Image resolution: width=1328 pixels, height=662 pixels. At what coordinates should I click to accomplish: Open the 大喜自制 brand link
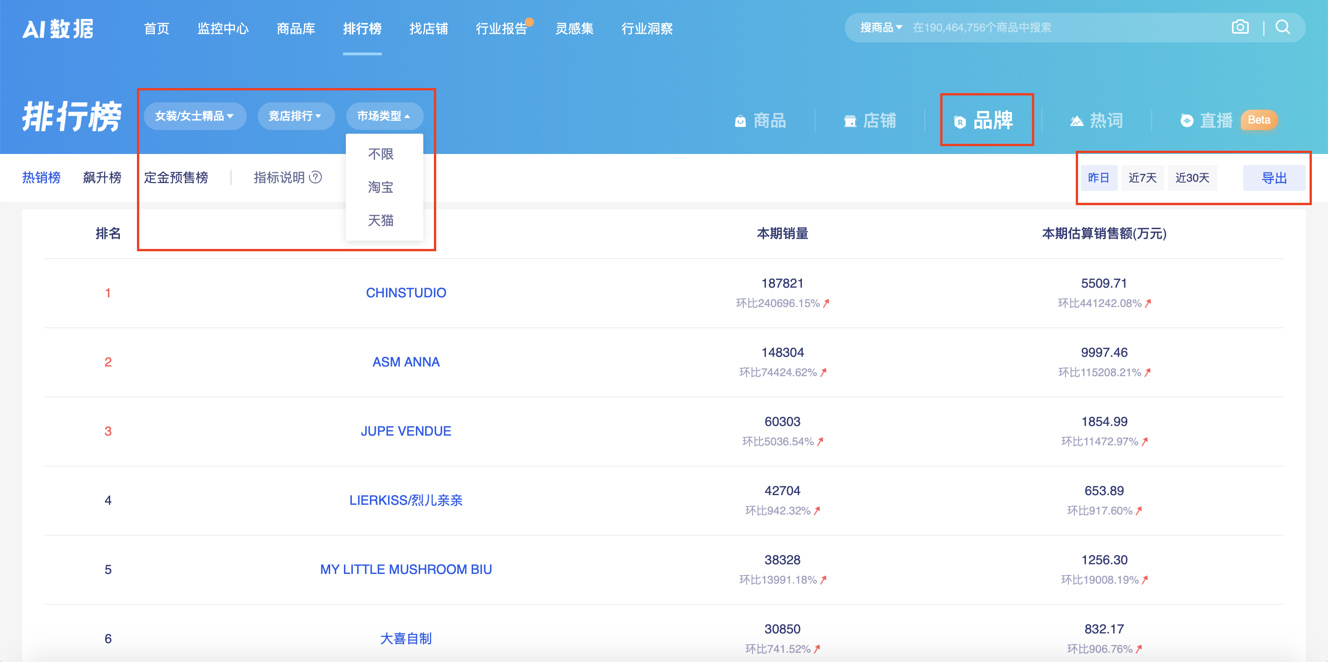coord(406,639)
